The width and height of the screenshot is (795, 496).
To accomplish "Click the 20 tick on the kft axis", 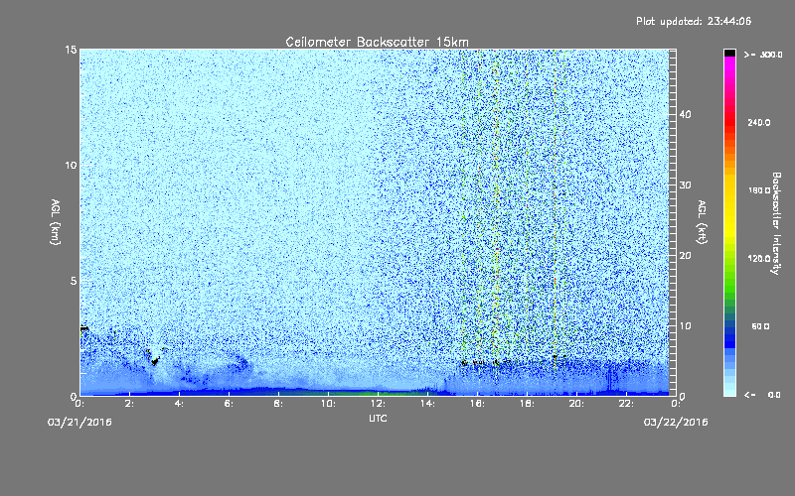I will 685,256.
